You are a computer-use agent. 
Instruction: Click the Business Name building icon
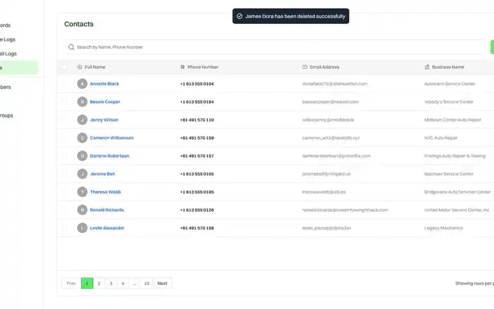427,67
